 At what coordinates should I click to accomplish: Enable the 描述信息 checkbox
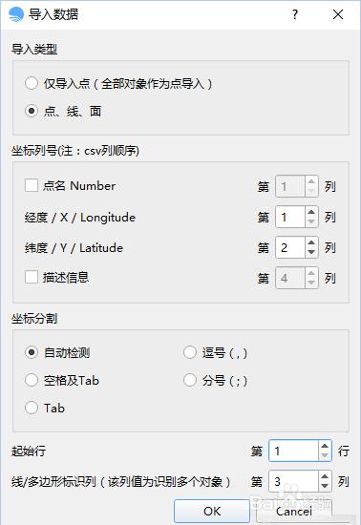32,277
